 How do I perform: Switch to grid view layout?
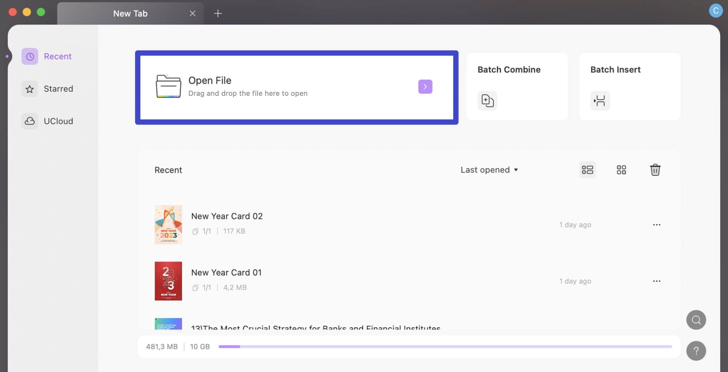click(621, 170)
